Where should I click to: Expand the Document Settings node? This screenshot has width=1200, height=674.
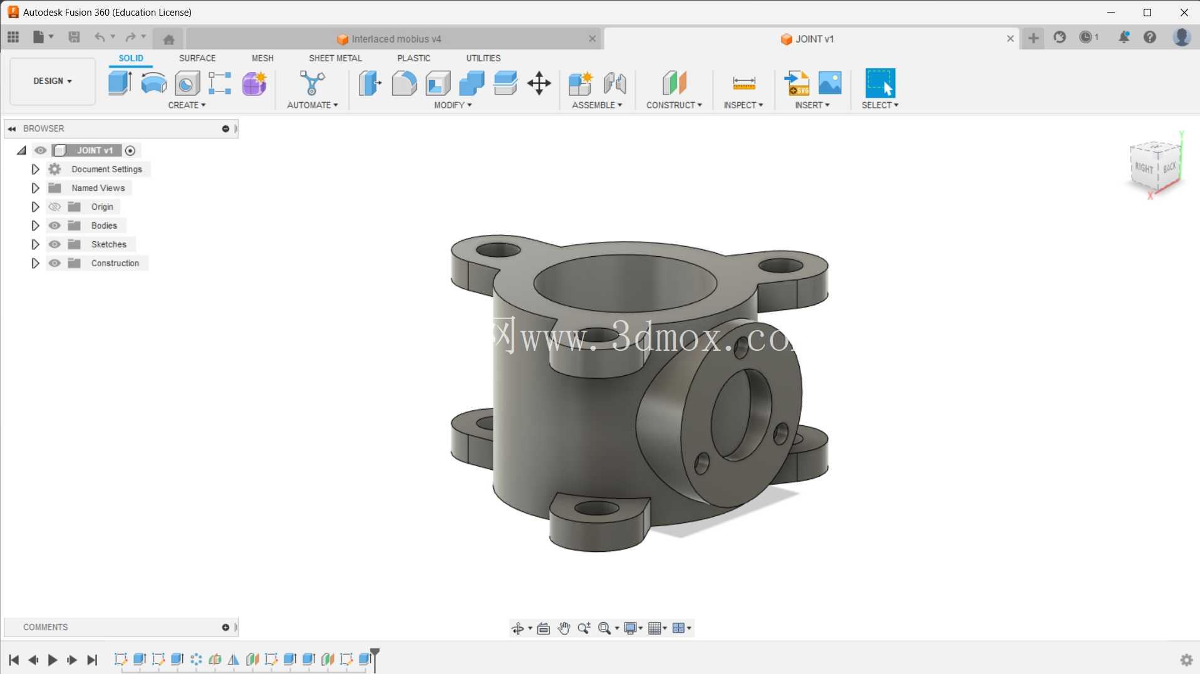tap(35, 169)
